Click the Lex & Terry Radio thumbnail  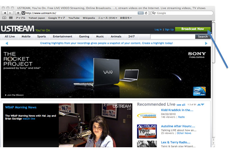pyautogui.click(x=147, y=144)
